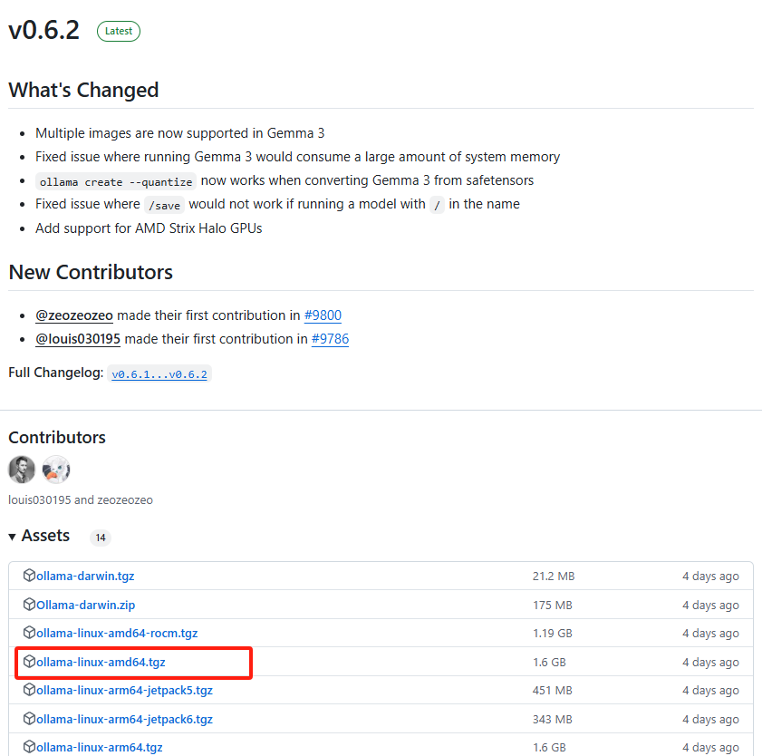
Task: Click '4 days ago' in ollama-darwin.tgz row
Action: pyautogui.click(x=710, y=577)
